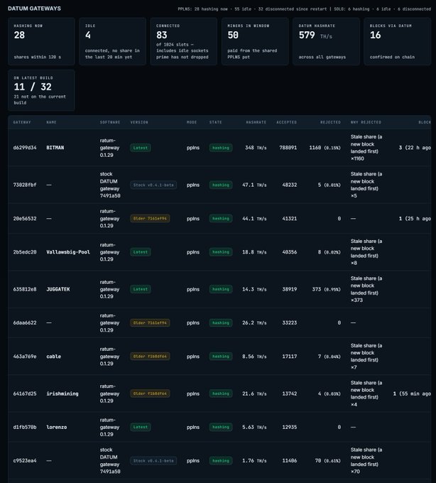
Task: Click the Older f1b8df64 badge in cable row
Action: point(150,357)
